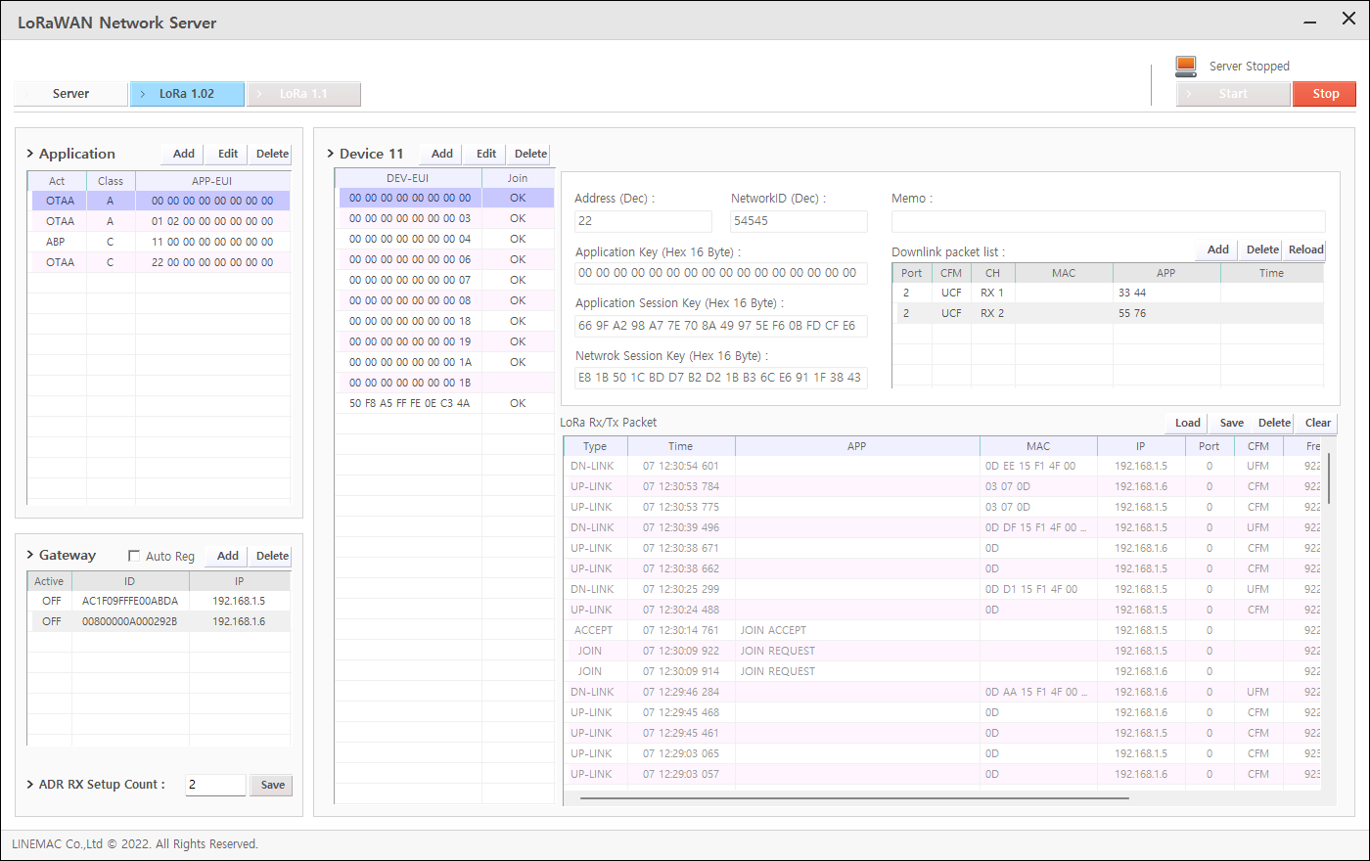Viewport: 1370px width, 861px height.
Task: Reload the downlink packet list
Action: tap(1304, 249)
